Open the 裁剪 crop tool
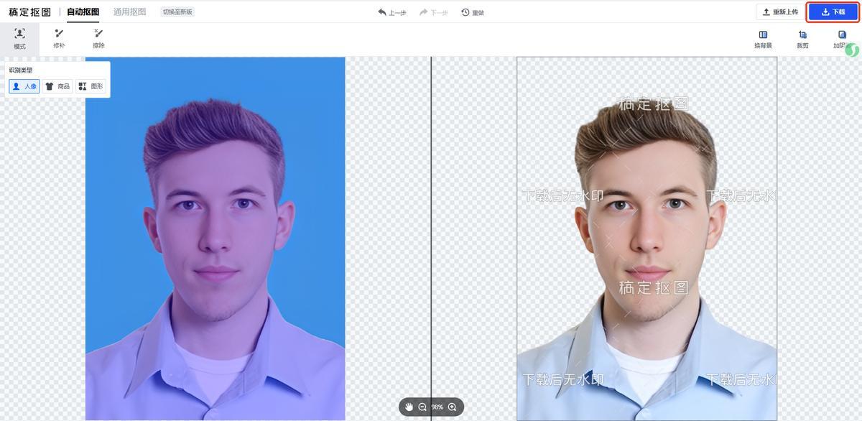Screen dimensions: 862x421 [x=802, y=39]
